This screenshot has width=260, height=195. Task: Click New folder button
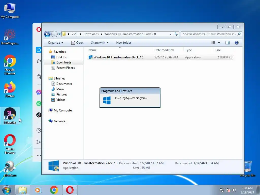point(124,43)
